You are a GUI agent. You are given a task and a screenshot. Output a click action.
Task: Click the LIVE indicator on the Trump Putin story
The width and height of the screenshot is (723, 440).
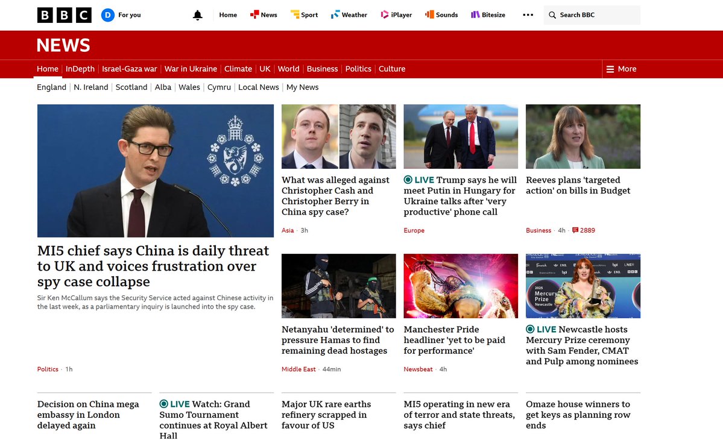419,180
